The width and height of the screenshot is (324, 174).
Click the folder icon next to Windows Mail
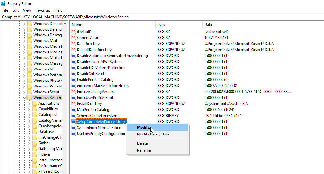click(30, 41)
